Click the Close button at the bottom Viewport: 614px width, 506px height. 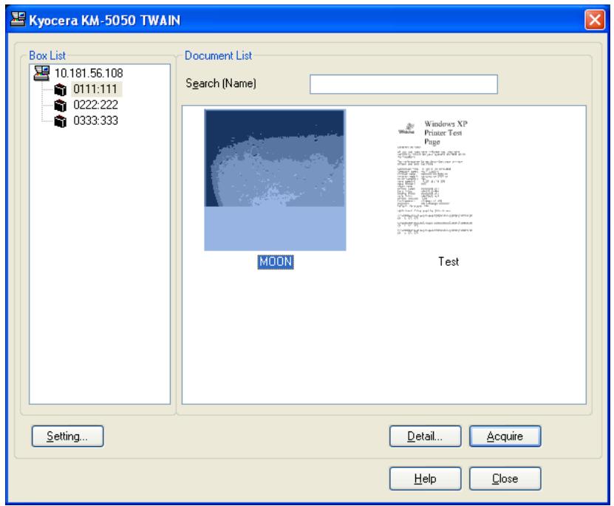[x=505, y=478]
